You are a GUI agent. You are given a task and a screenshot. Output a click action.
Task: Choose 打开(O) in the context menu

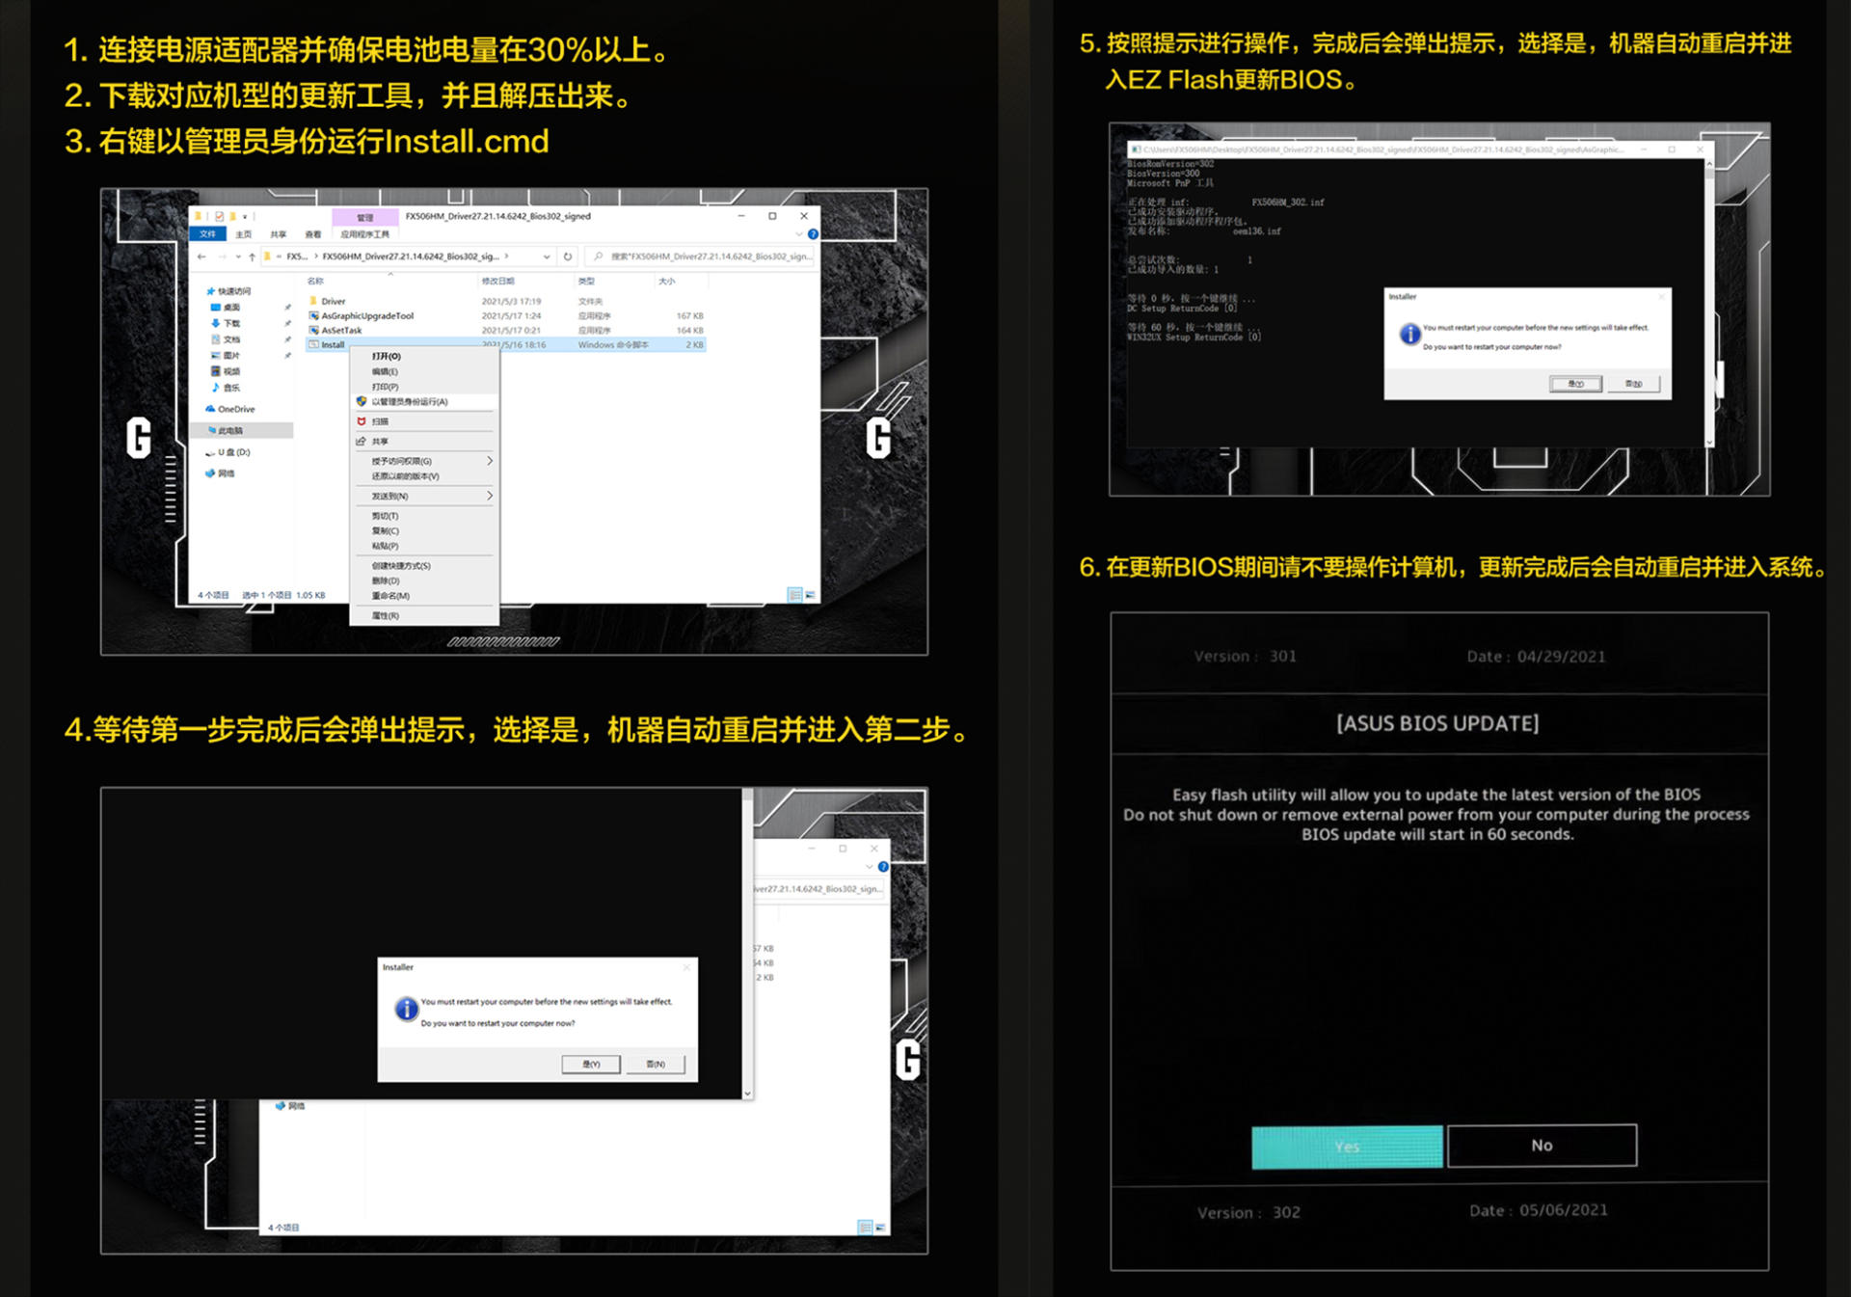(x=424, y=356)
